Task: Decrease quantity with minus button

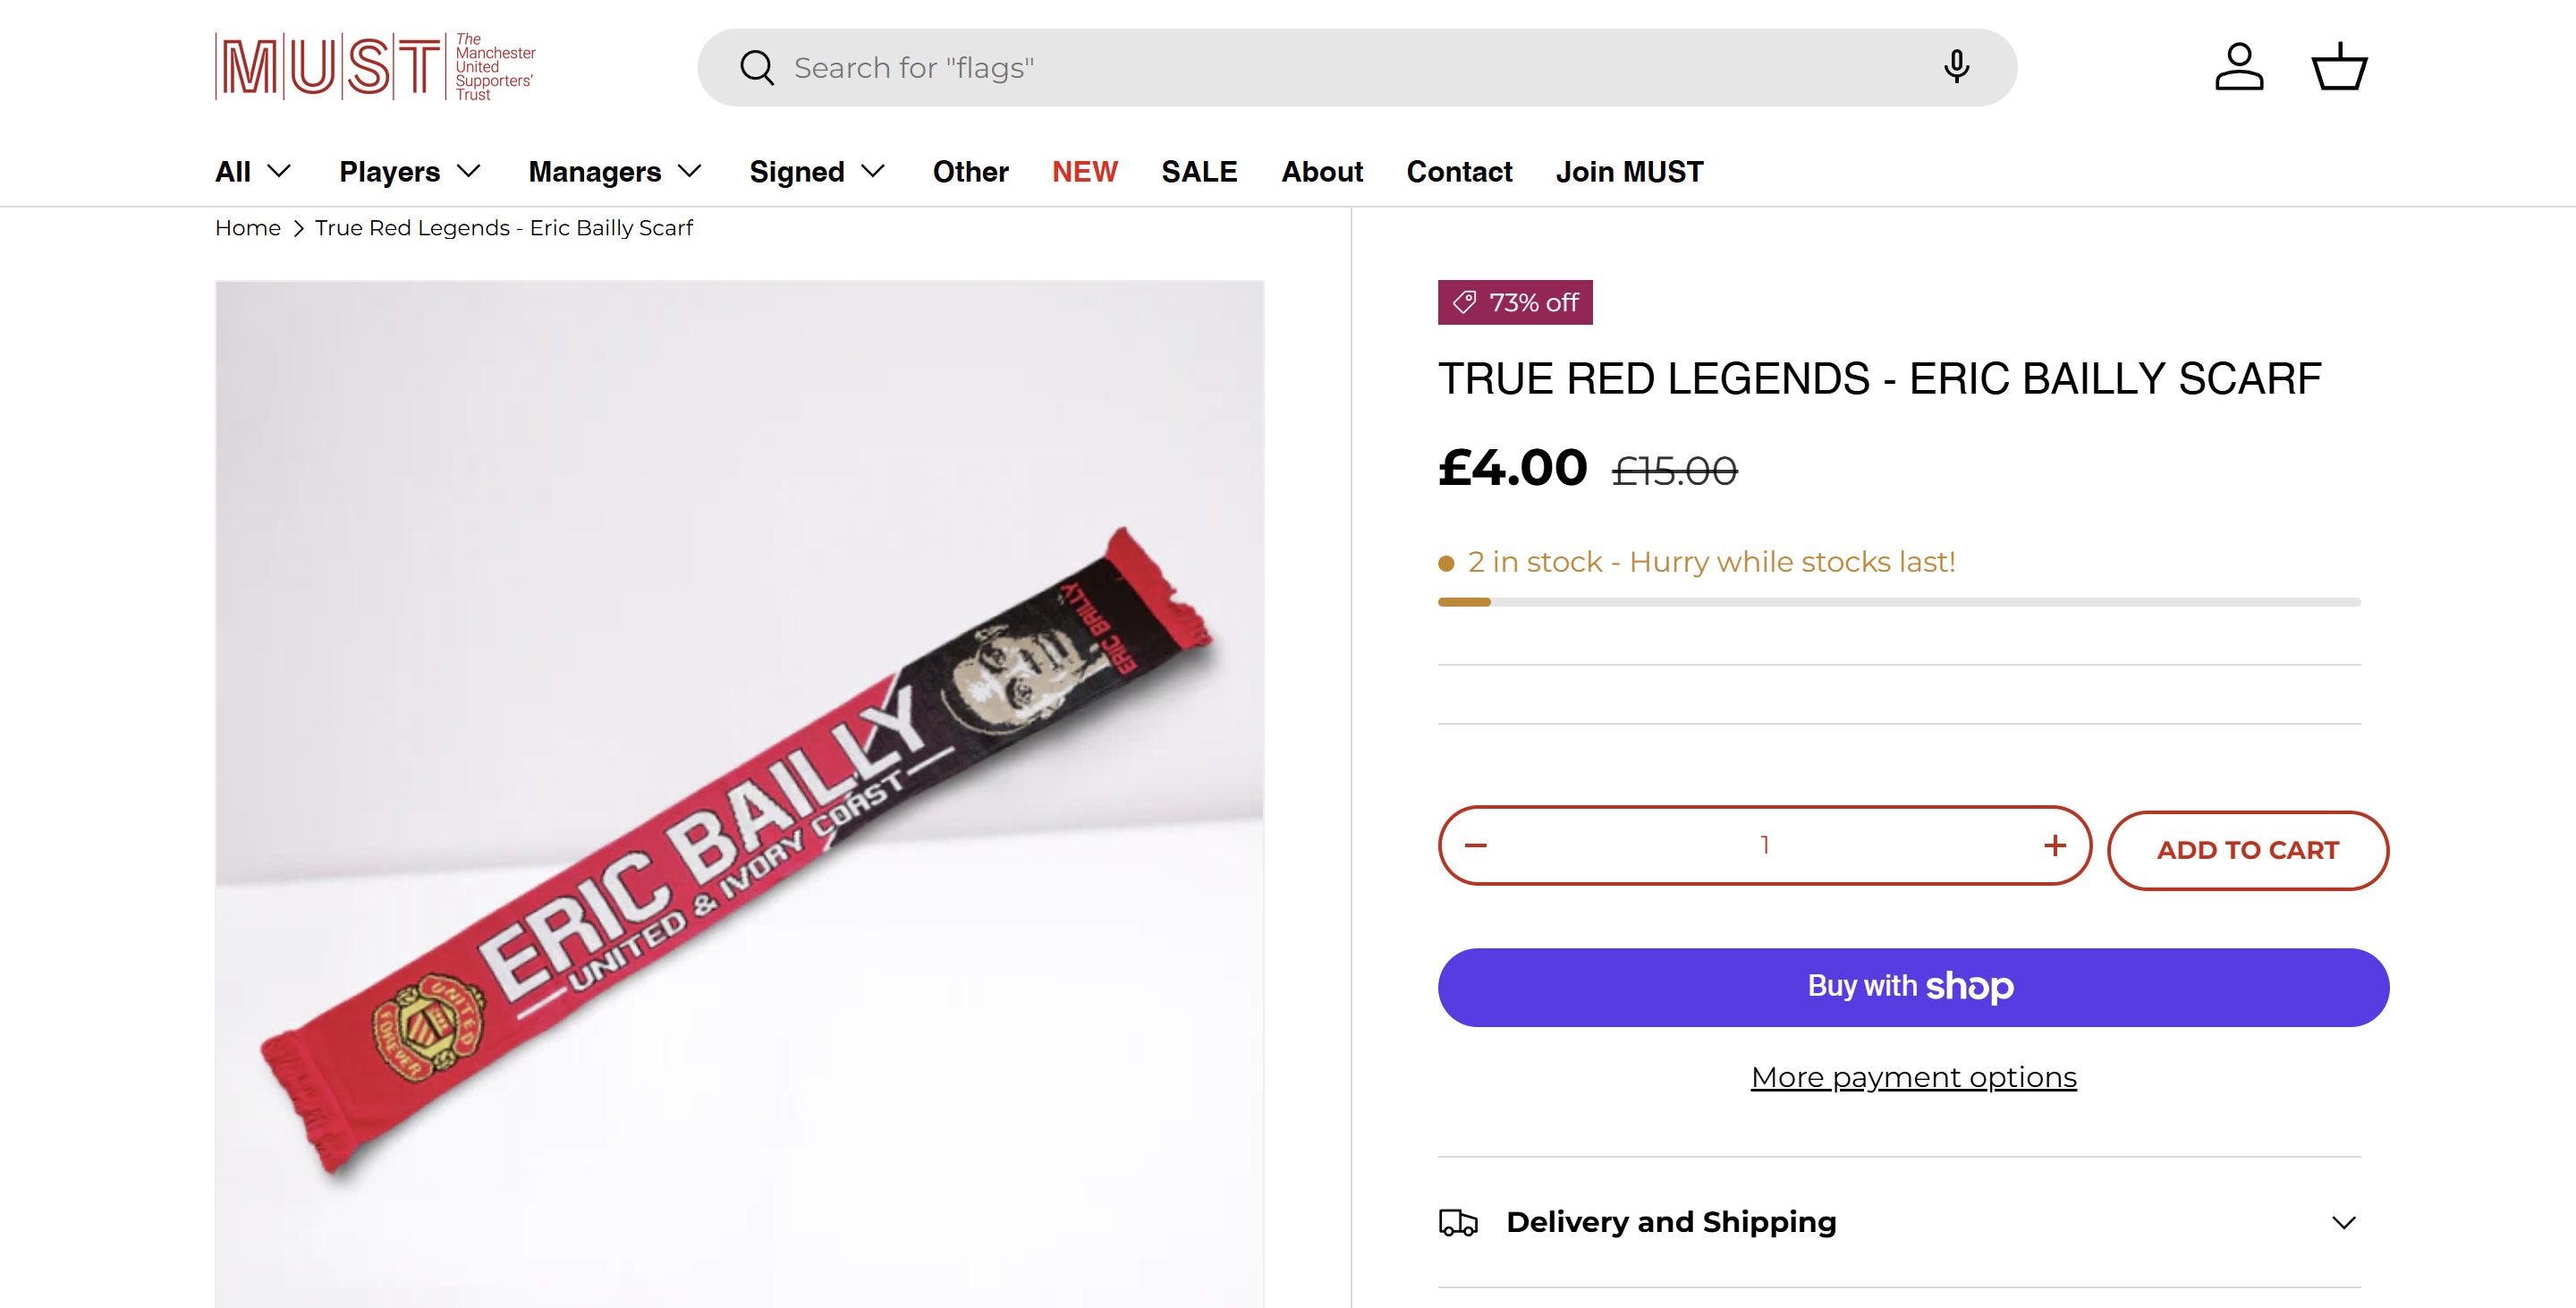Action: click(1476, 846)
